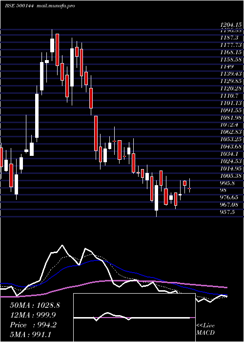This screenshot has height=342, width=244.
Task: Click the 1187.3 price level label
Action: tap(229, 38)
